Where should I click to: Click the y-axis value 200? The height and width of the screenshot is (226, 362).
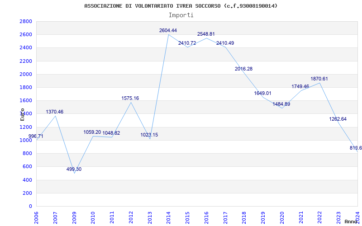(x=27, y=193)
